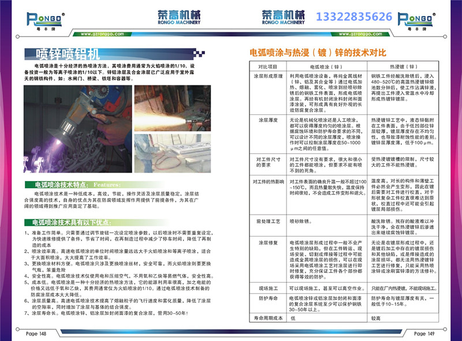Select the left 荣高机械 RONGO MACHINERY wordmark
This screenshot has width=462, height=341.
(x=179, y=16)
